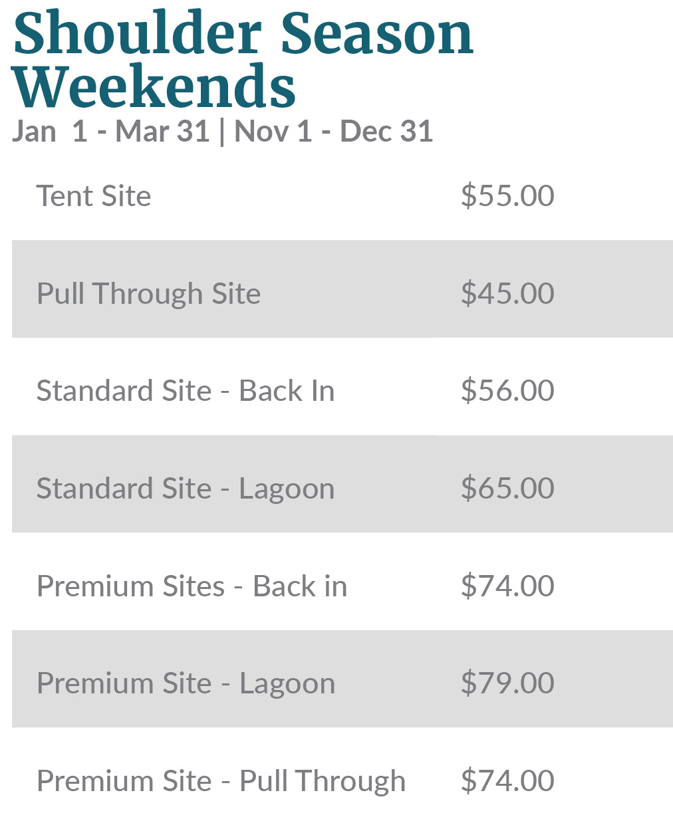Click the word Weekends in the heading
Screen dimensions: 673x825
[154, 86]
